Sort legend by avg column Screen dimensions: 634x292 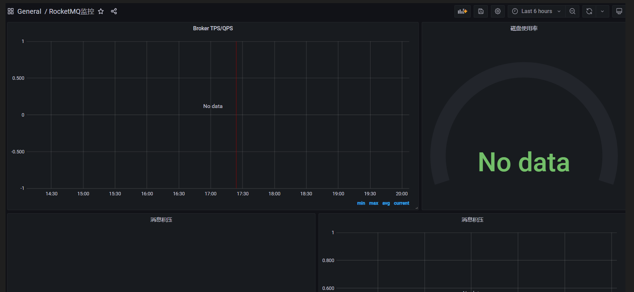tap(386, 203)
